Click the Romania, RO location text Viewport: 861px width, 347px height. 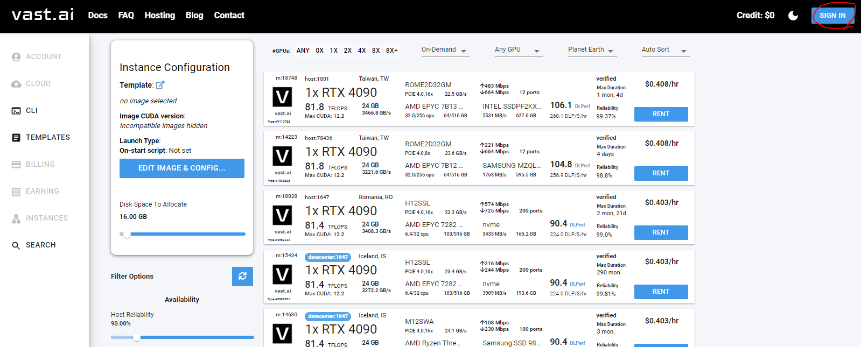pos(376,197)
